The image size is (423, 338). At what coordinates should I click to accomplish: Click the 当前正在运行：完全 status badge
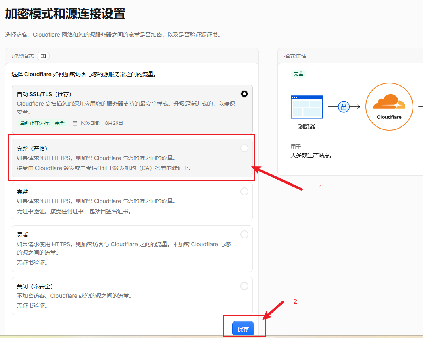point(42,123)
